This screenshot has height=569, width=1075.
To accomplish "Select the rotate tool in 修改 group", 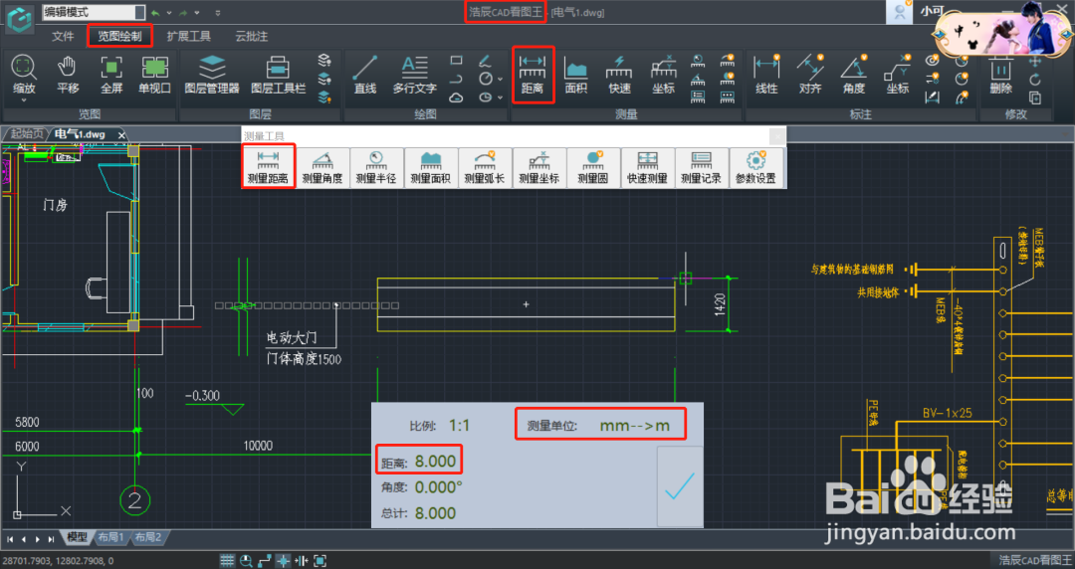I will [1035, 80].
